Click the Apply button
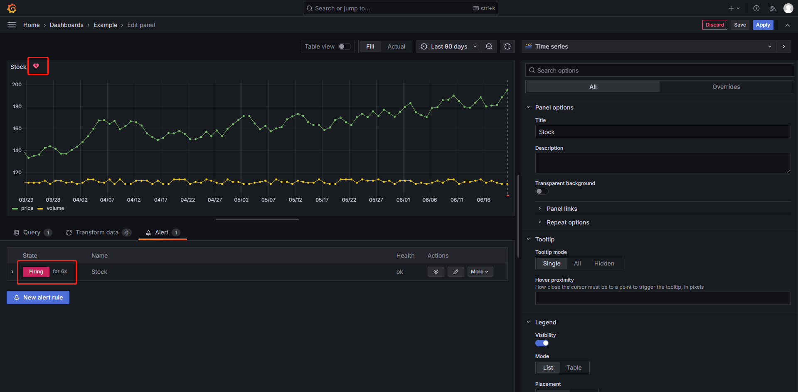 point(763,25)
